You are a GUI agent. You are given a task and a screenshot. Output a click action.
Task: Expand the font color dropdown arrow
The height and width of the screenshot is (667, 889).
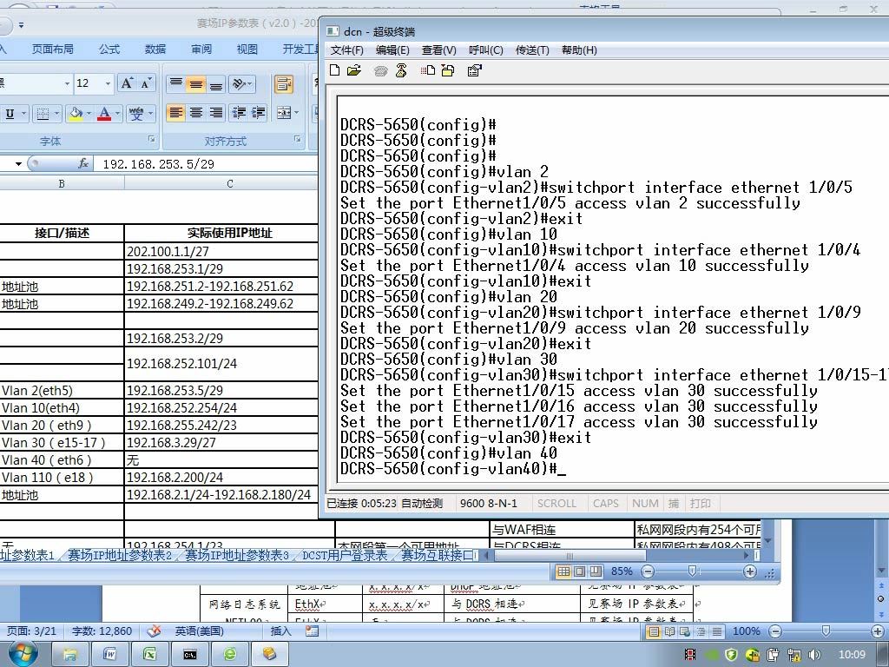coord(117,114)
